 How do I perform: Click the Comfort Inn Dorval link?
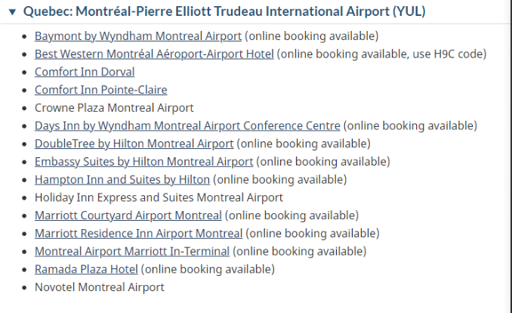[85, 72]
